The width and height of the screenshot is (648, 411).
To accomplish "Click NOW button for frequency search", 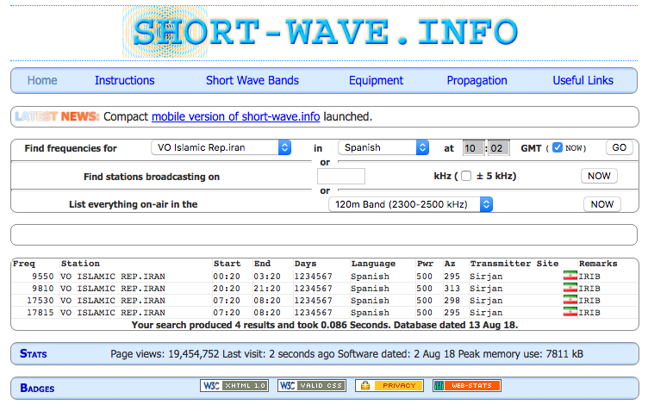I will (x=599, y=176).
